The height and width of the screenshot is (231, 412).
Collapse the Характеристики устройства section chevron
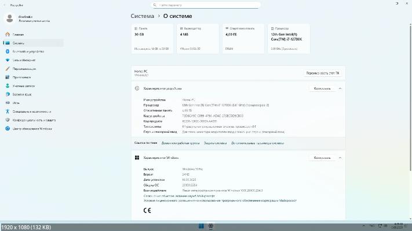click(340, 88)
